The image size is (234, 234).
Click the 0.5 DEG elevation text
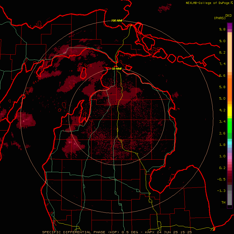[129, 232]
